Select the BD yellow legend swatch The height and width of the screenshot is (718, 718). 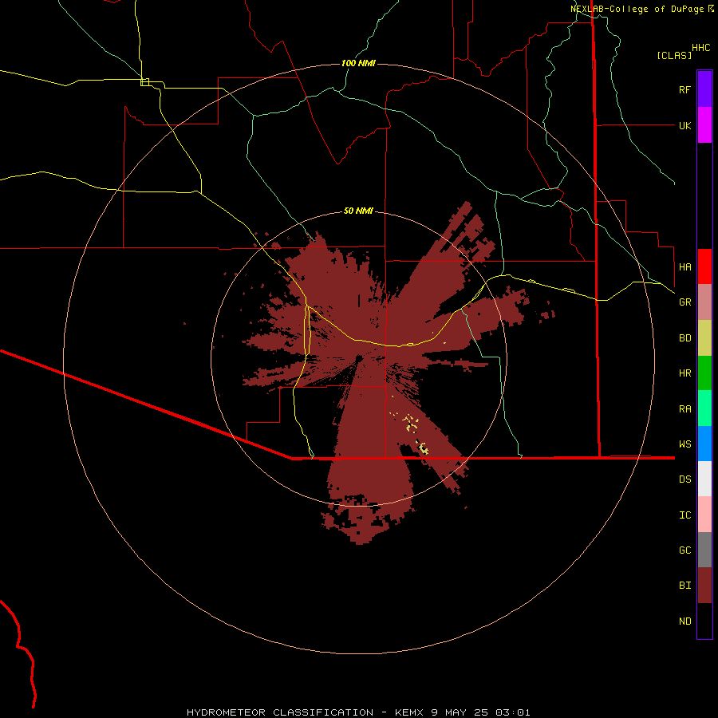(x=704, y=338)
